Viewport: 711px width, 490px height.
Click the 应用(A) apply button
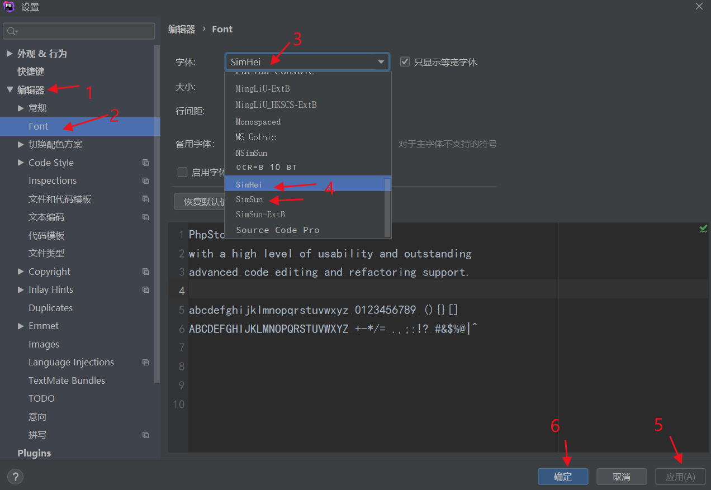(680, 477)
